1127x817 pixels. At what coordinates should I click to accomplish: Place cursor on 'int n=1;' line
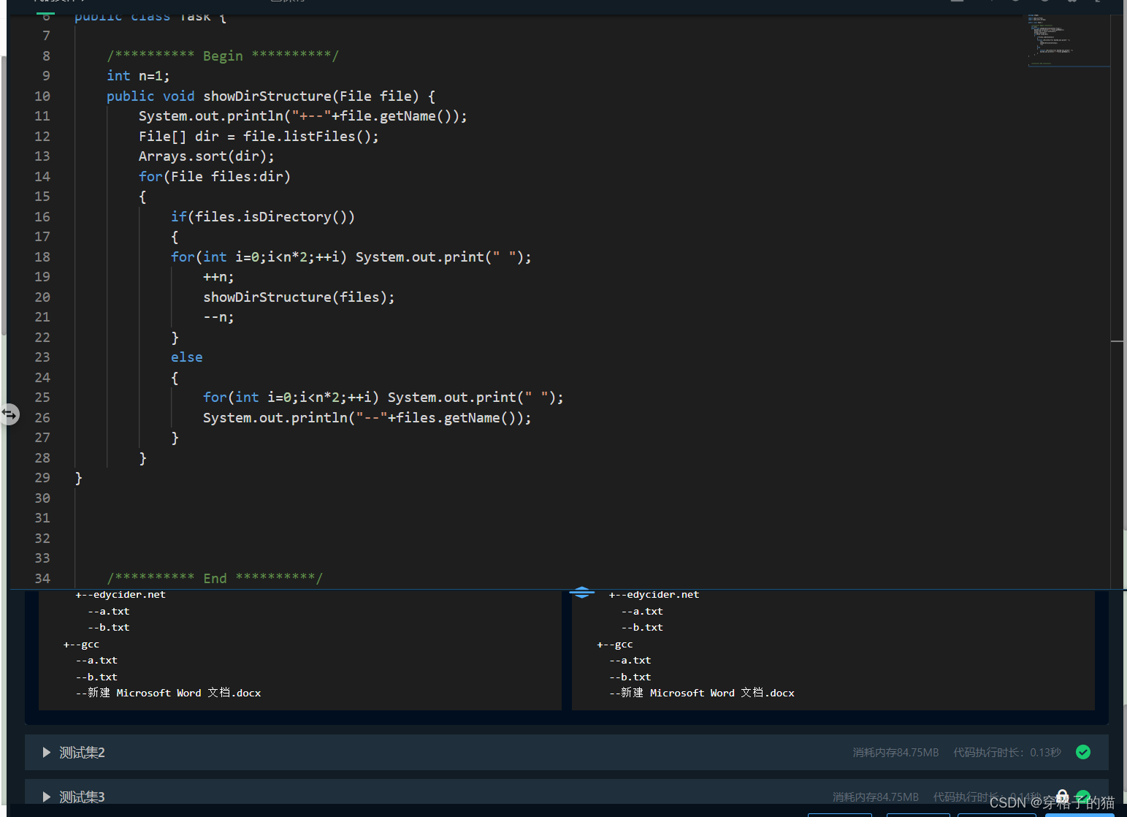[x=138, y=76]
